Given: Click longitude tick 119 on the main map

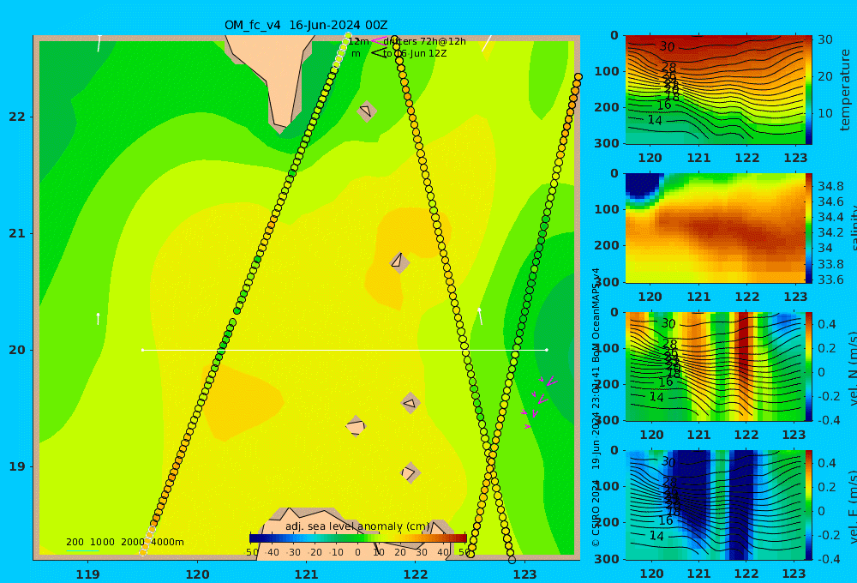Looking at the screenshot, I should (x=87, y=574).
